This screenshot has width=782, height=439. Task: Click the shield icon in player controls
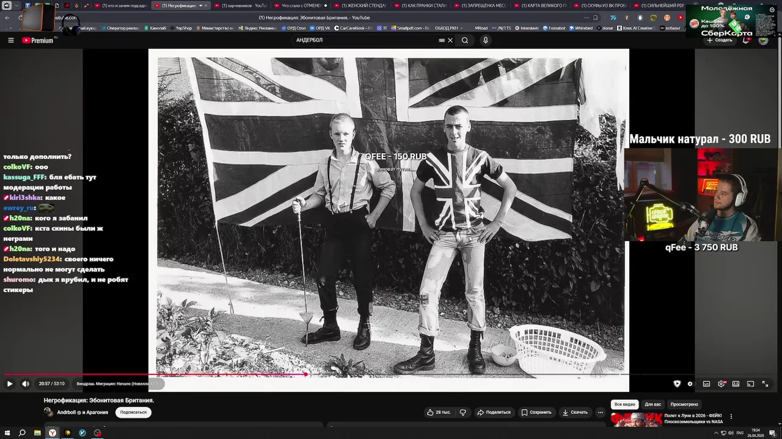coord(677,384)
